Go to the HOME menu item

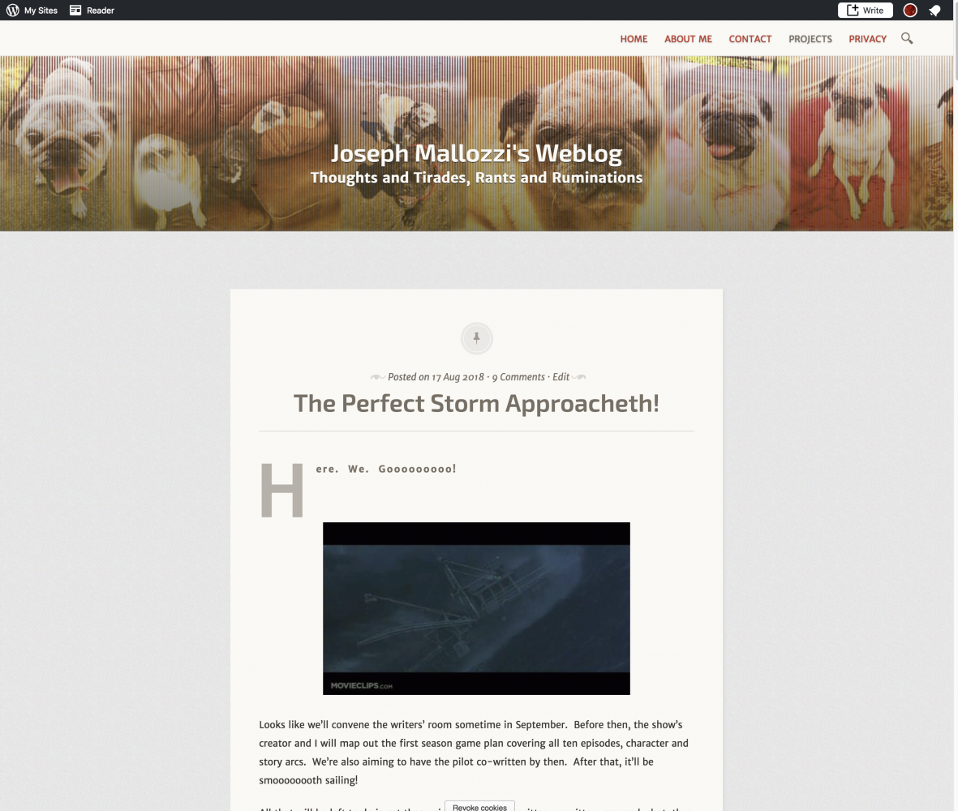[x=634, y=39]
